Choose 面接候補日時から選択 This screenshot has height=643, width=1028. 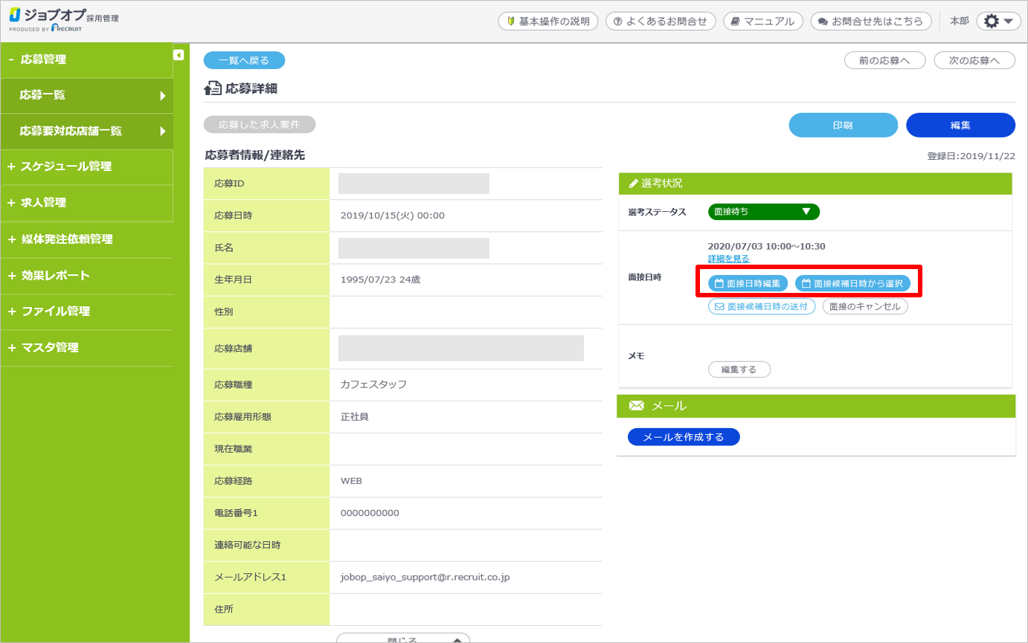[852, 283]
